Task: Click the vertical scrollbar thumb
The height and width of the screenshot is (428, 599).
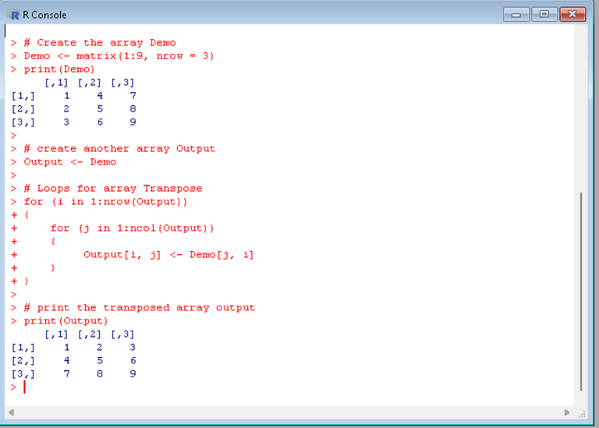Action: 581,292
